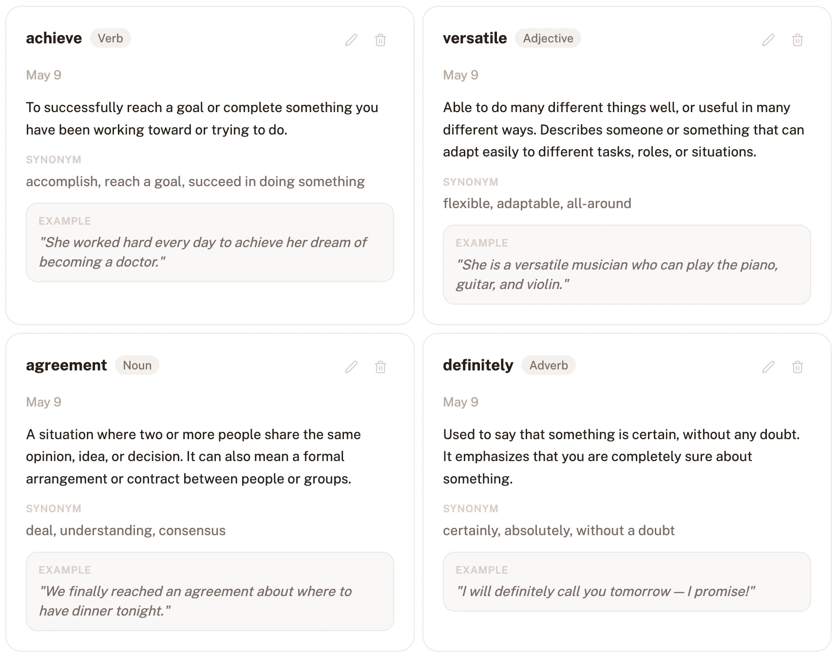Viewport: 838px width, 657px height.
Task: Click the agreement dinner example box
Action: pos(210,592)
